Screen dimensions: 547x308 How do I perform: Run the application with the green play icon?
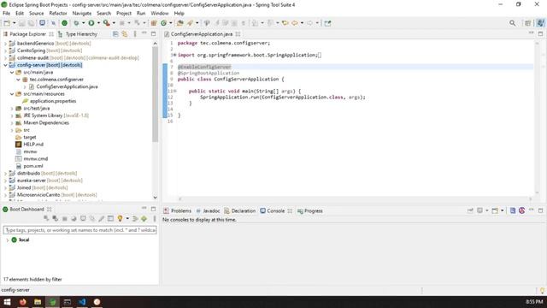[91, 23]
